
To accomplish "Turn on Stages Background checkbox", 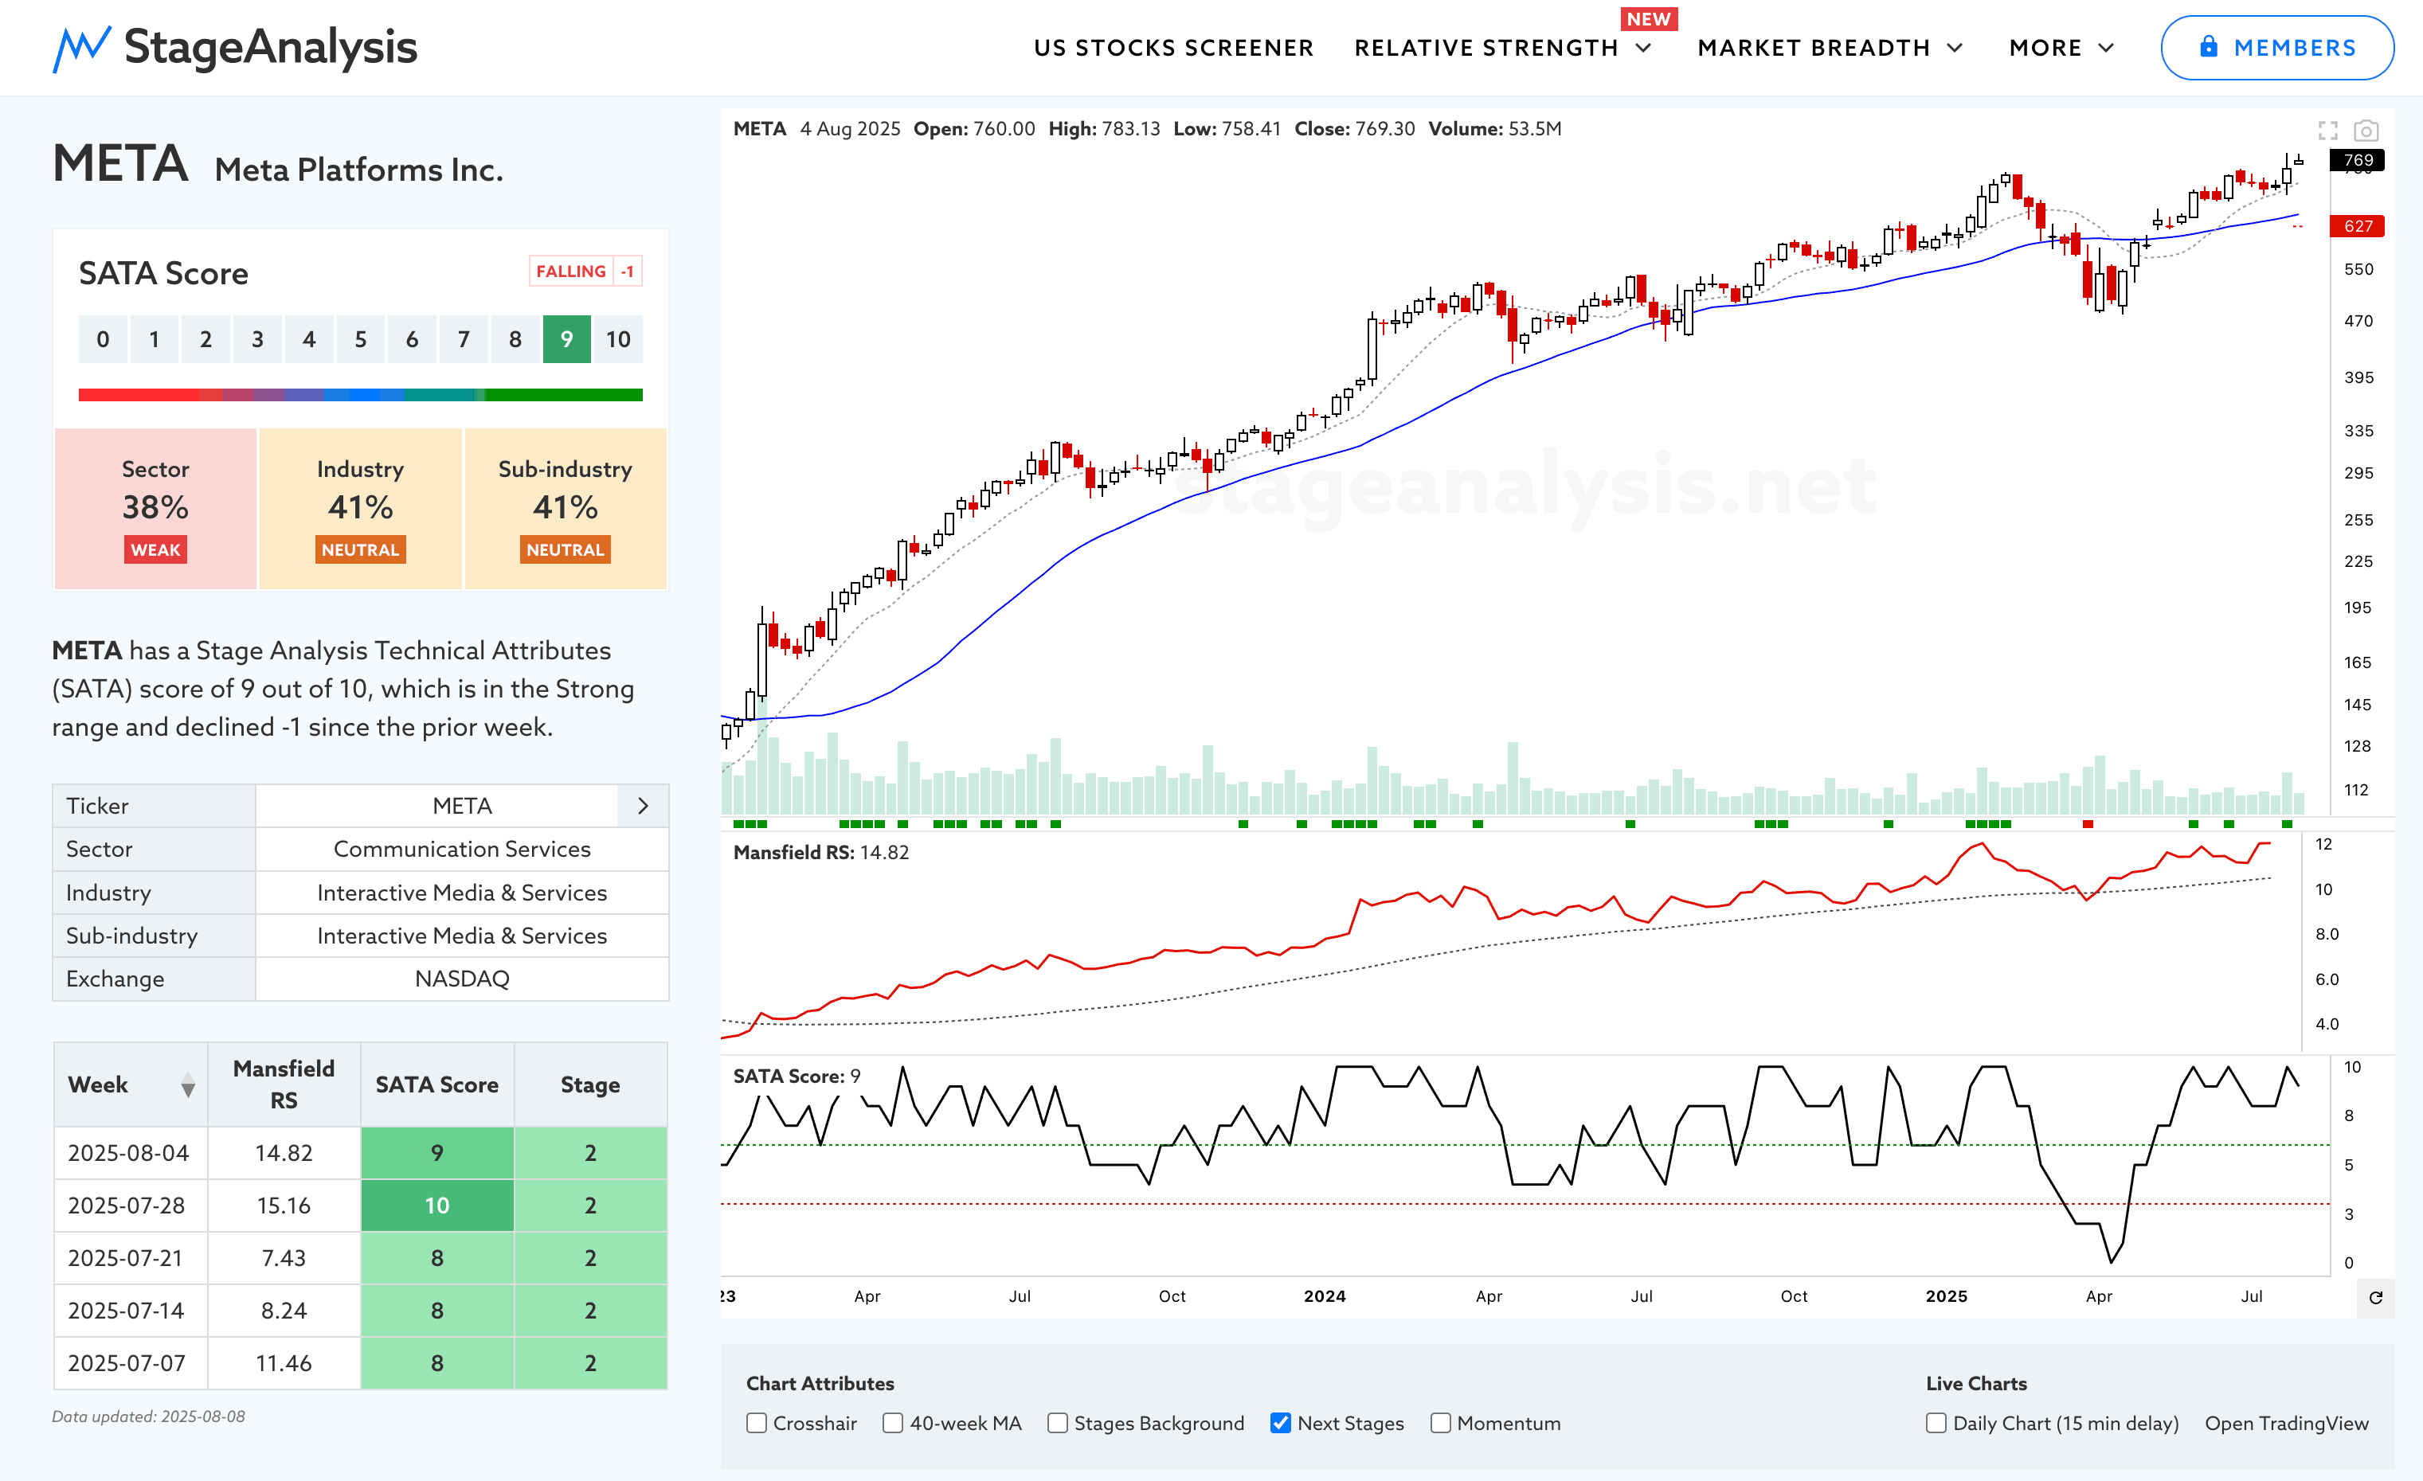I will pos(1057,1423).
